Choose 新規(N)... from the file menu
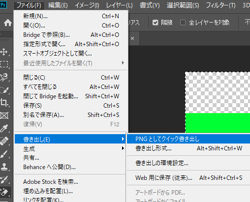This screenshot has width=250, height=202. (71, 16)
